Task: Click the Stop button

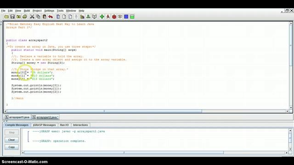Action: pos(11,132)
